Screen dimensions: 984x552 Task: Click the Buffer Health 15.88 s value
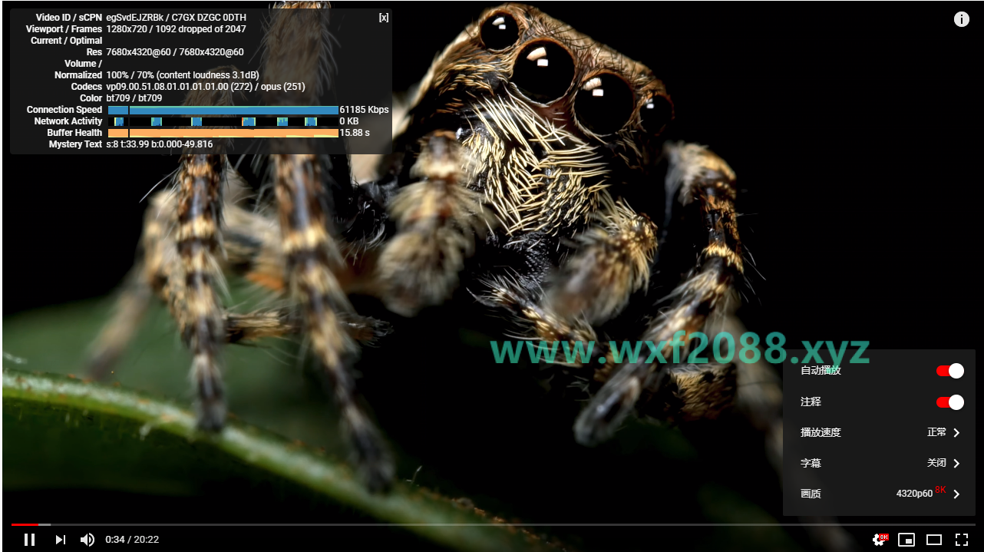(355, 133)
